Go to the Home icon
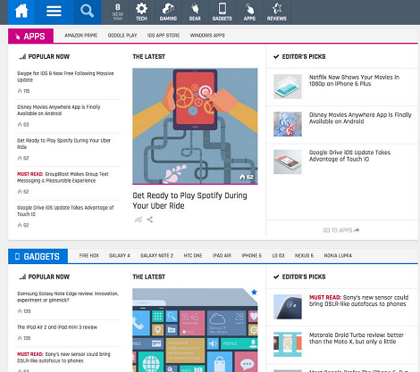Screen dimensions: 420x372 pos(21,12)
